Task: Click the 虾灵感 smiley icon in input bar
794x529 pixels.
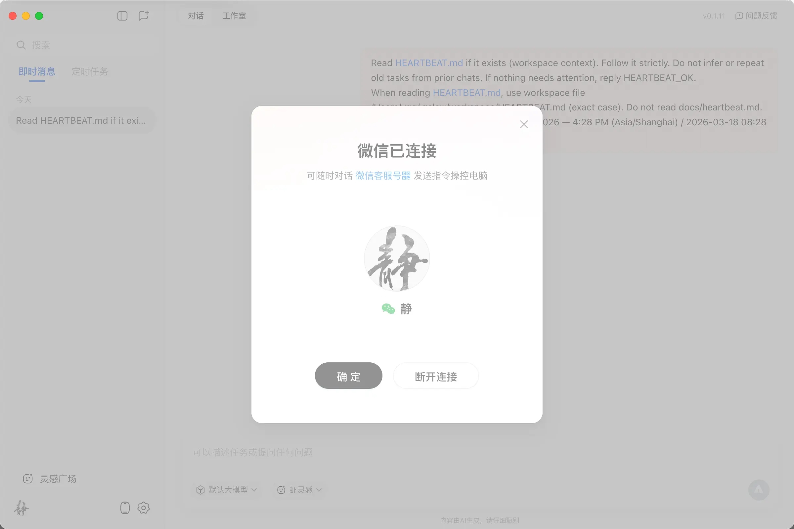Action: tap(281, 490)
